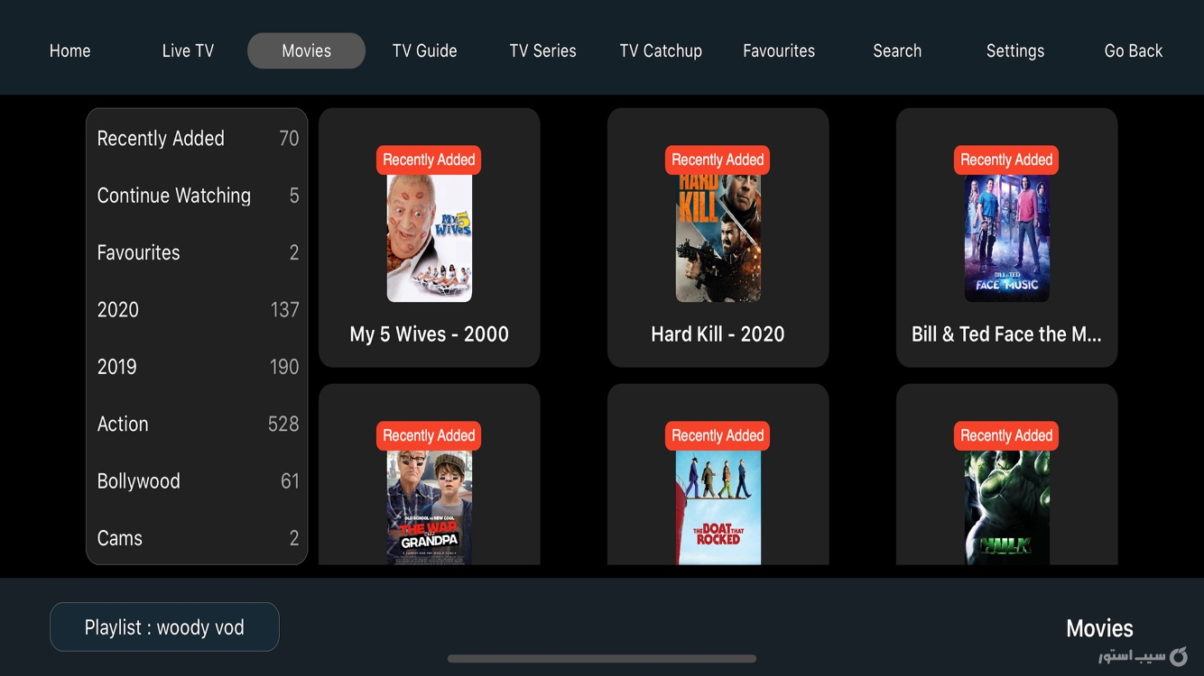The image size is (1204, 676).
Task: Select the Bollywood category
Action: point(197,480)
